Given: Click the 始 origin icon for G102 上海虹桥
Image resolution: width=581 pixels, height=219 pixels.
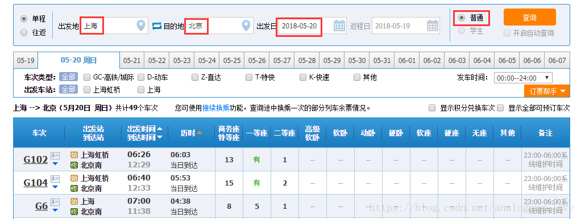Looking at the screenshot, I should [x=74, y=155].
